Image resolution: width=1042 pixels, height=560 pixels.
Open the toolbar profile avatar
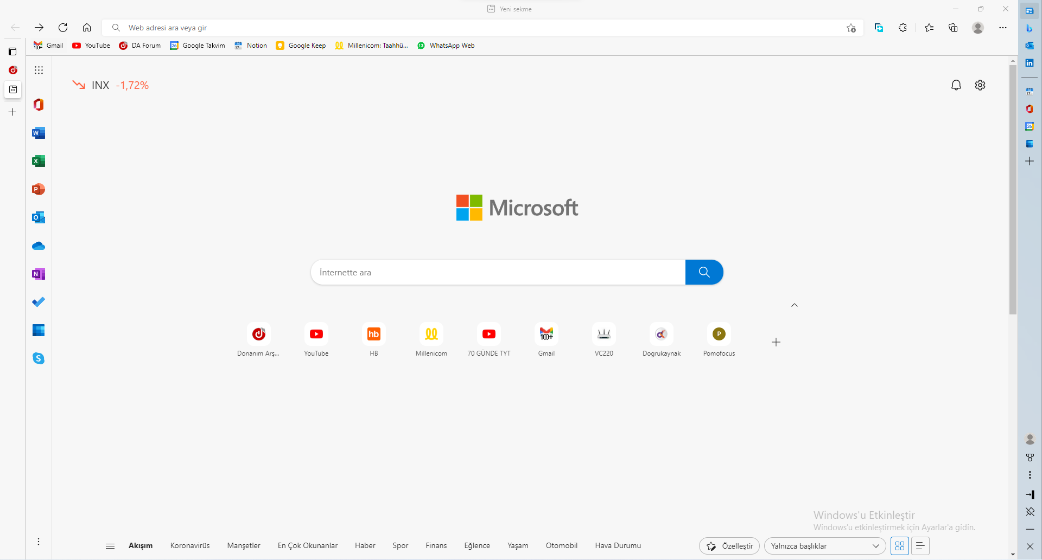(x=978, y=28)
